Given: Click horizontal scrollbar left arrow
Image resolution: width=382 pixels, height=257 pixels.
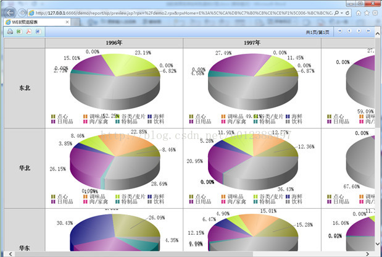Looking at the screenshot, I should pyautogui.click(x=10, y=254).
